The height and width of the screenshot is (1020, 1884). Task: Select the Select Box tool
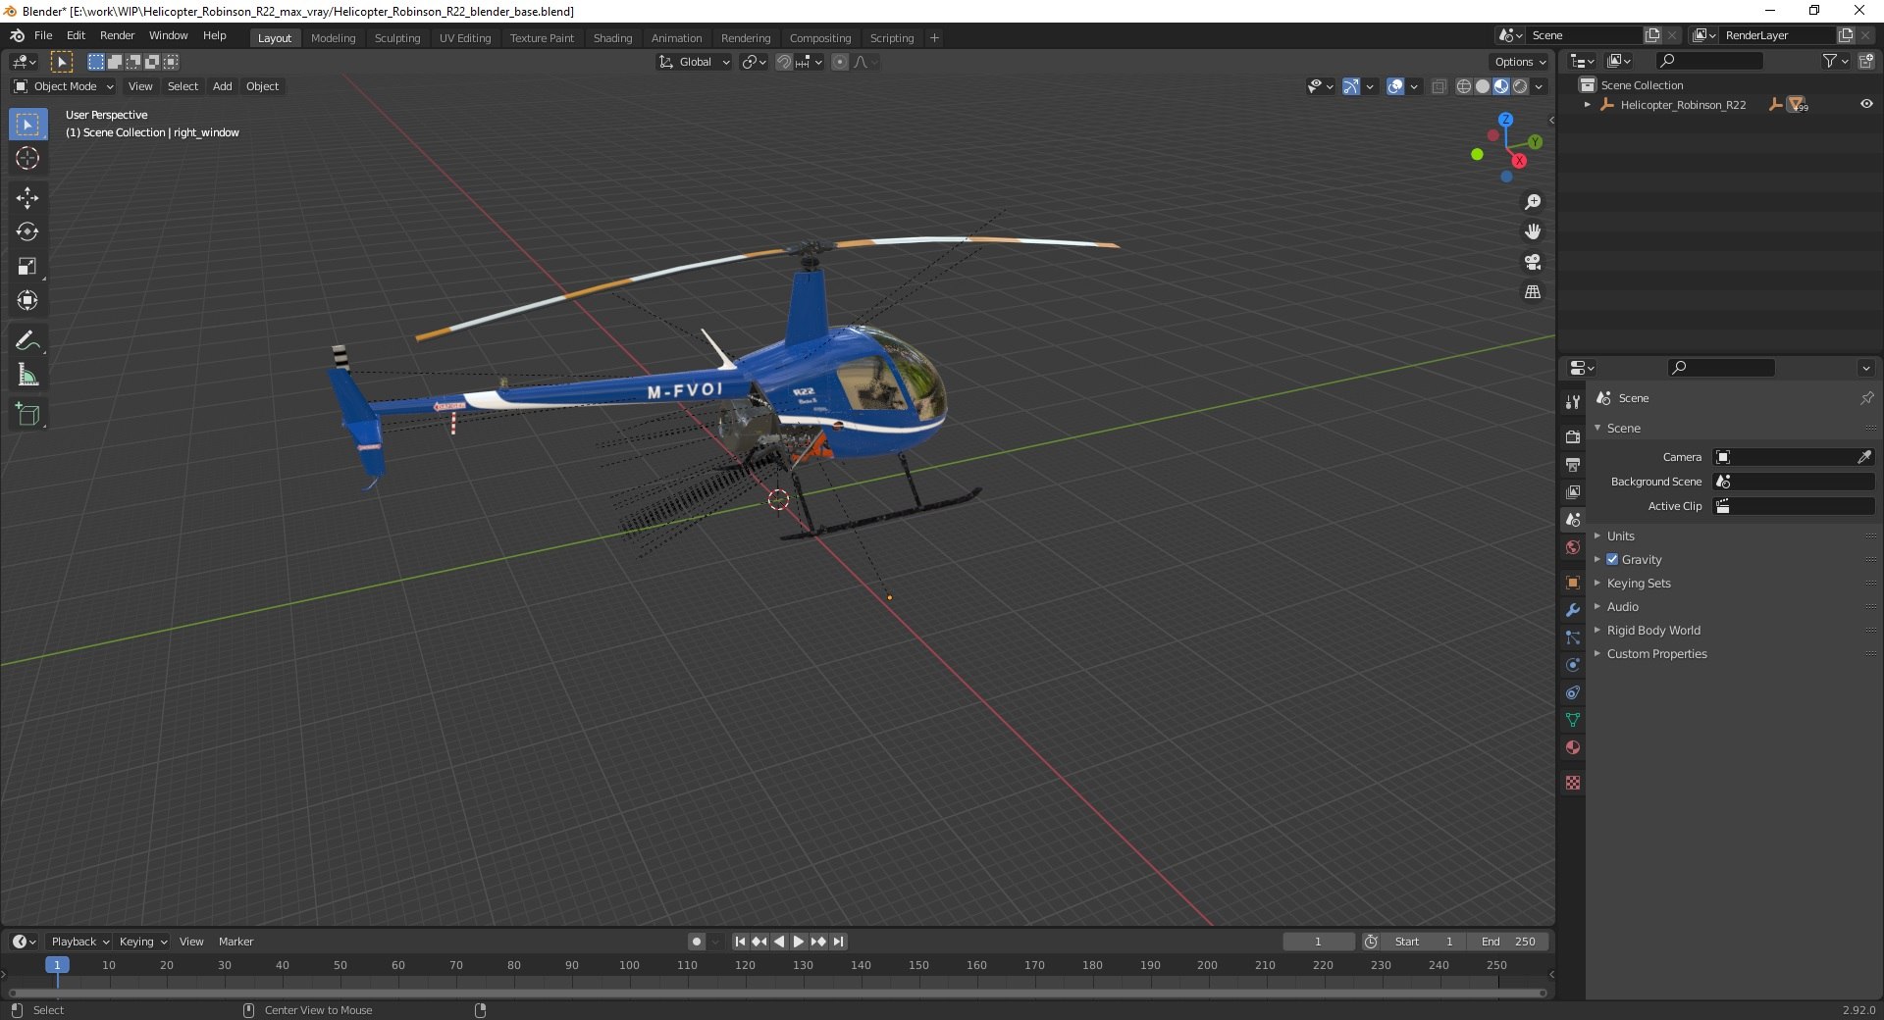tap(27, 125)
